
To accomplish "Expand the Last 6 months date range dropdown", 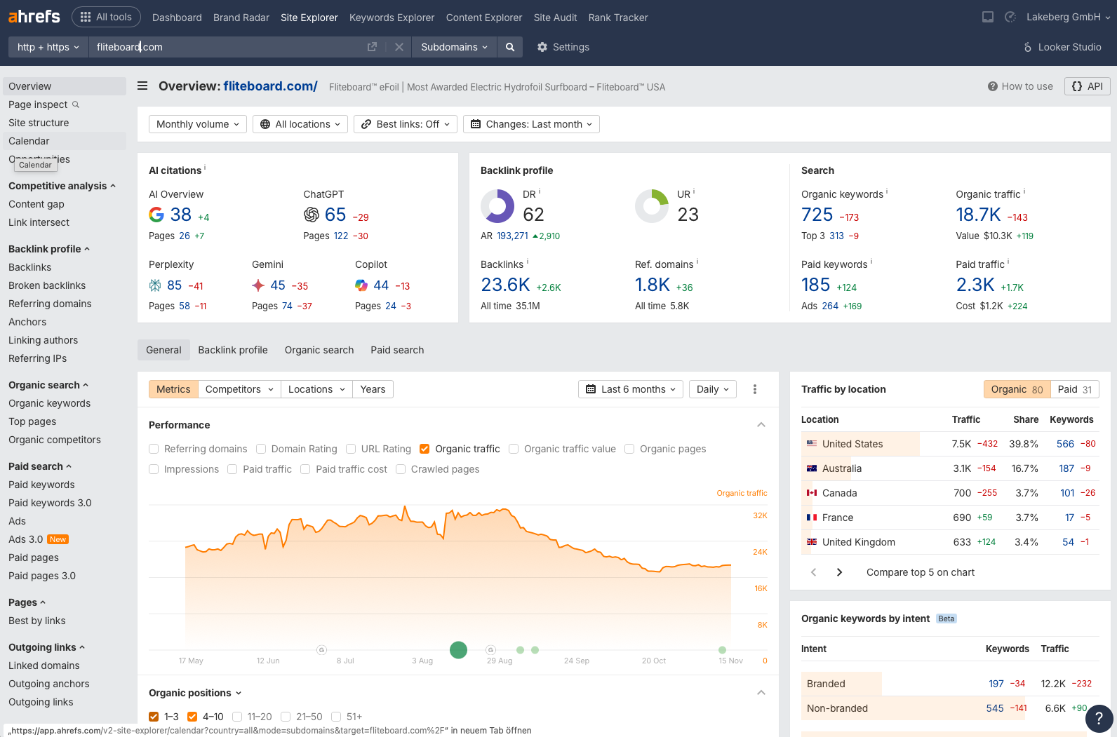I will click(x=630, y=389).
